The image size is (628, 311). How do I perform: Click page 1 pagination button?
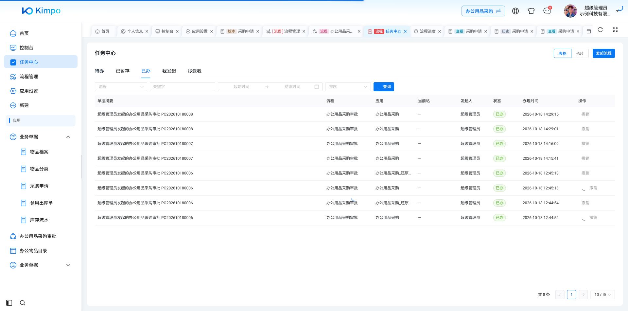pyautogui.click(x=571, y=295)
